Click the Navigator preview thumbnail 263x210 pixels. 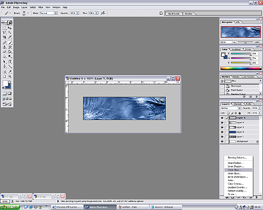click(241, 32)
